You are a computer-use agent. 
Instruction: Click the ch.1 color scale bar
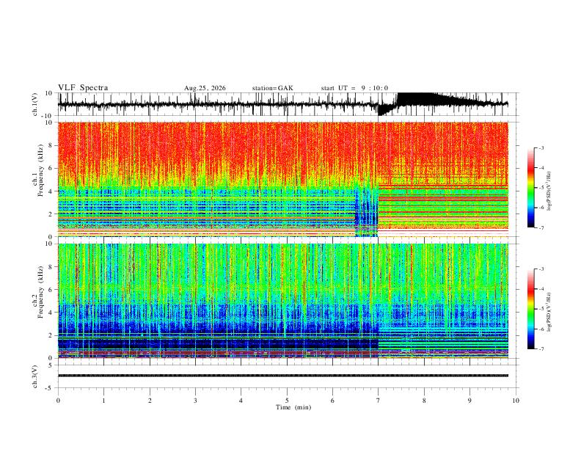click(x=530, y=188)
